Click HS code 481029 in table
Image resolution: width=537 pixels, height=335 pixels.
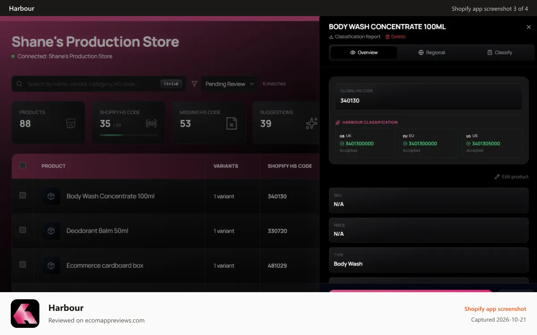tap(277, 265)
